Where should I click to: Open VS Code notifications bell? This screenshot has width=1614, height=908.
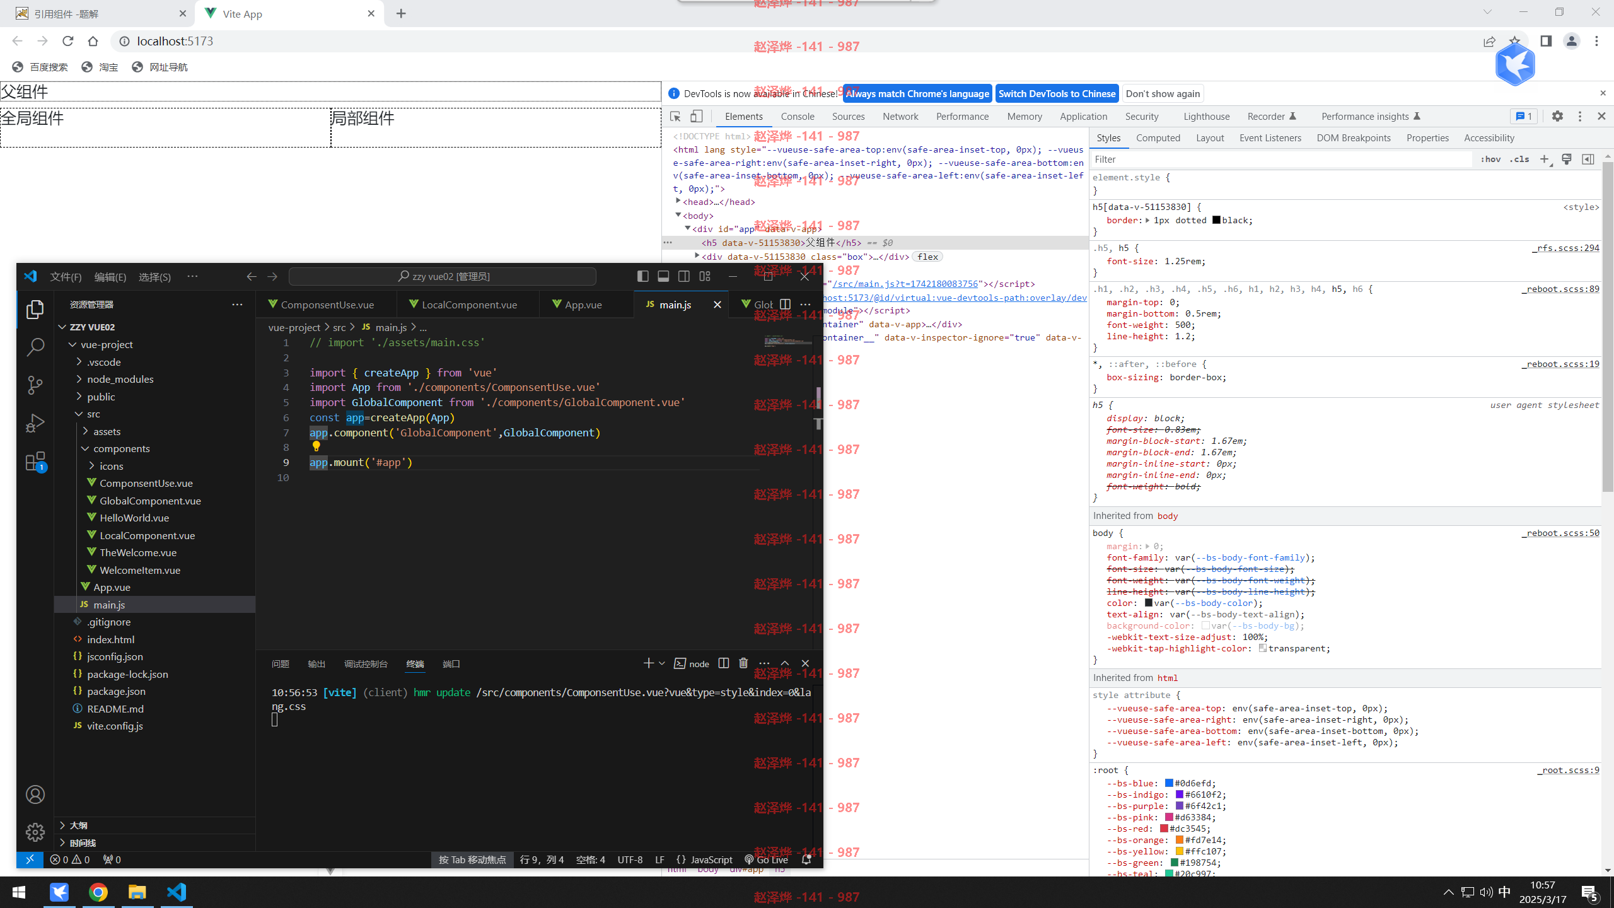806,859
